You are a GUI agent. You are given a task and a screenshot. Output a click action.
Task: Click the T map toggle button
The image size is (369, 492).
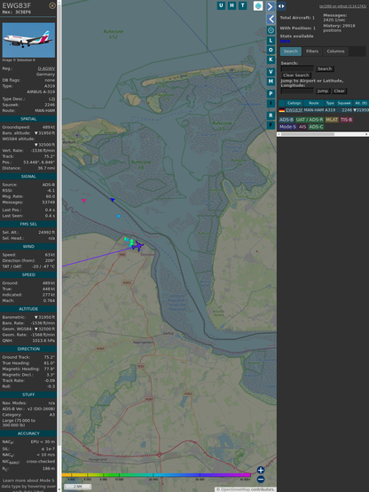[242, 5]
